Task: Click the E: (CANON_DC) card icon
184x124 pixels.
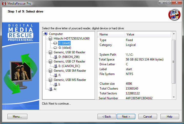Action: tap(55, 66)
